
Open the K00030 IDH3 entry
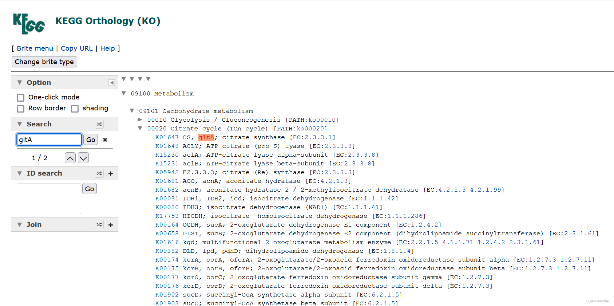167,207
